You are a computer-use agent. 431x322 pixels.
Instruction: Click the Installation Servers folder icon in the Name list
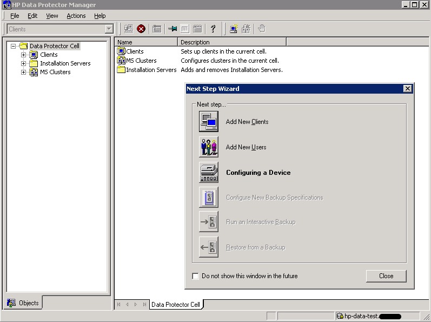tap(121, 69)
